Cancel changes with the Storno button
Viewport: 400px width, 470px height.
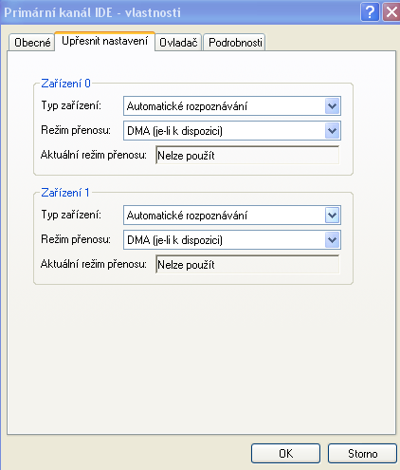pos(362,453)
